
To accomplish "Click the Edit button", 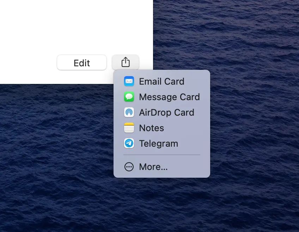I will [x=81, y=62].
